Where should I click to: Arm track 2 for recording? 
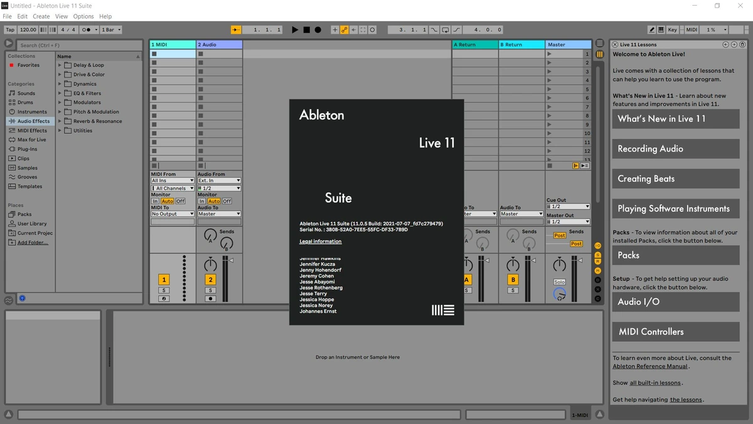tap(210, 299)
